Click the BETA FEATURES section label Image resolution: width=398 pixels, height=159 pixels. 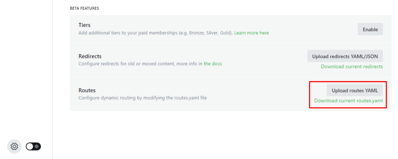84,8
